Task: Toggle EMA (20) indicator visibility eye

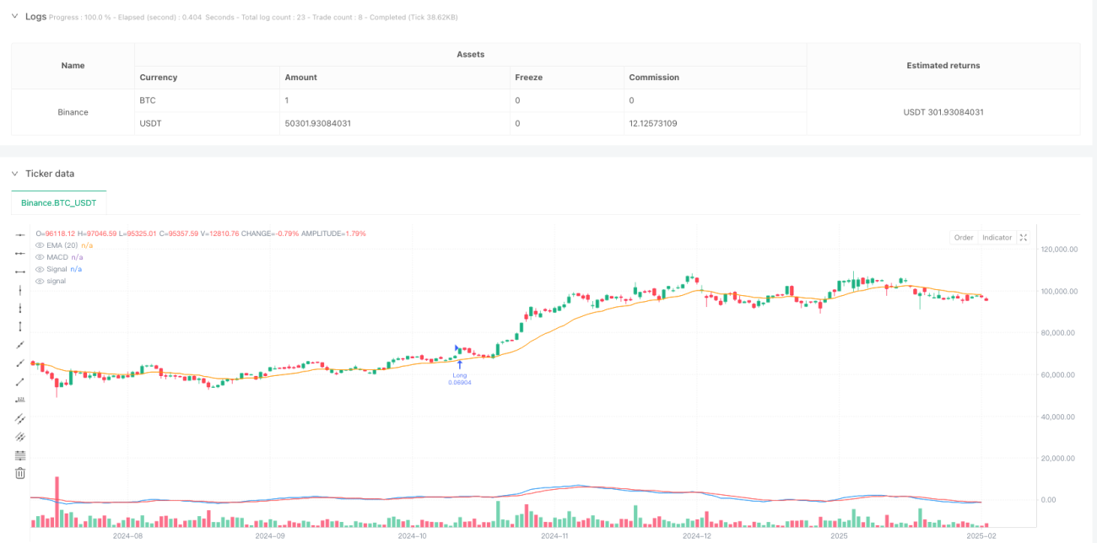Action: point(40,245)
